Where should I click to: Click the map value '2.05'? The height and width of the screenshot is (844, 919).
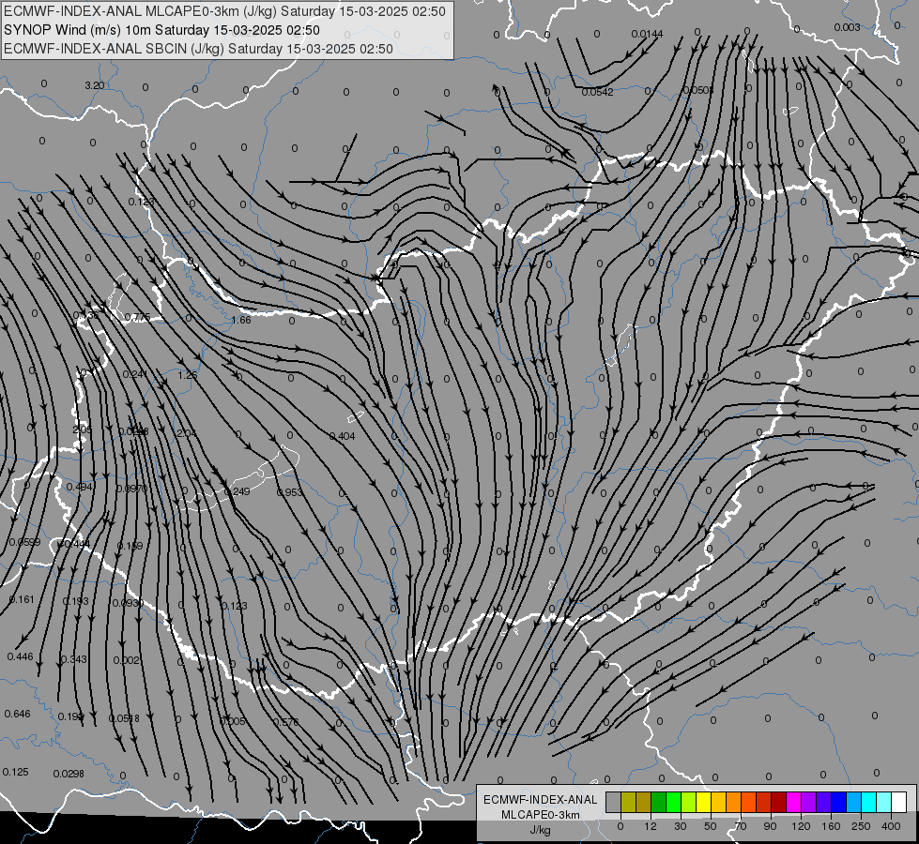[x=82, y=430]
